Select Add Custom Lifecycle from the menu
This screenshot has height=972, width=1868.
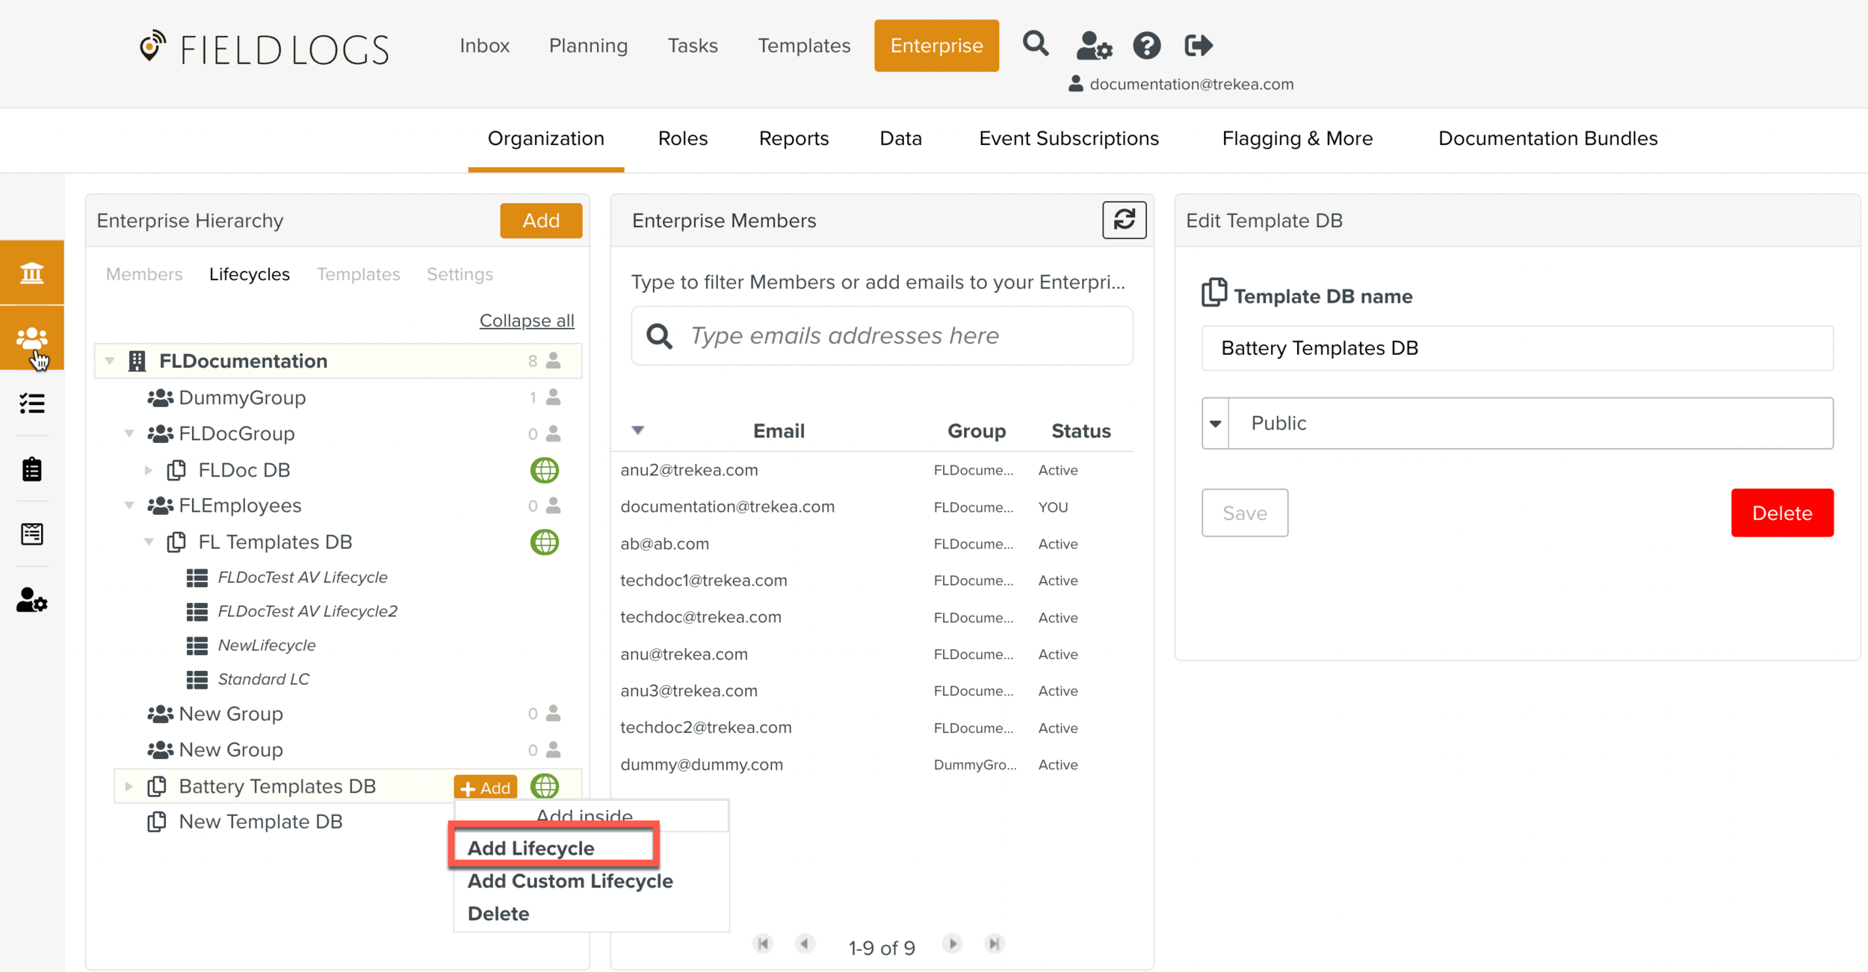click(569, 881)
